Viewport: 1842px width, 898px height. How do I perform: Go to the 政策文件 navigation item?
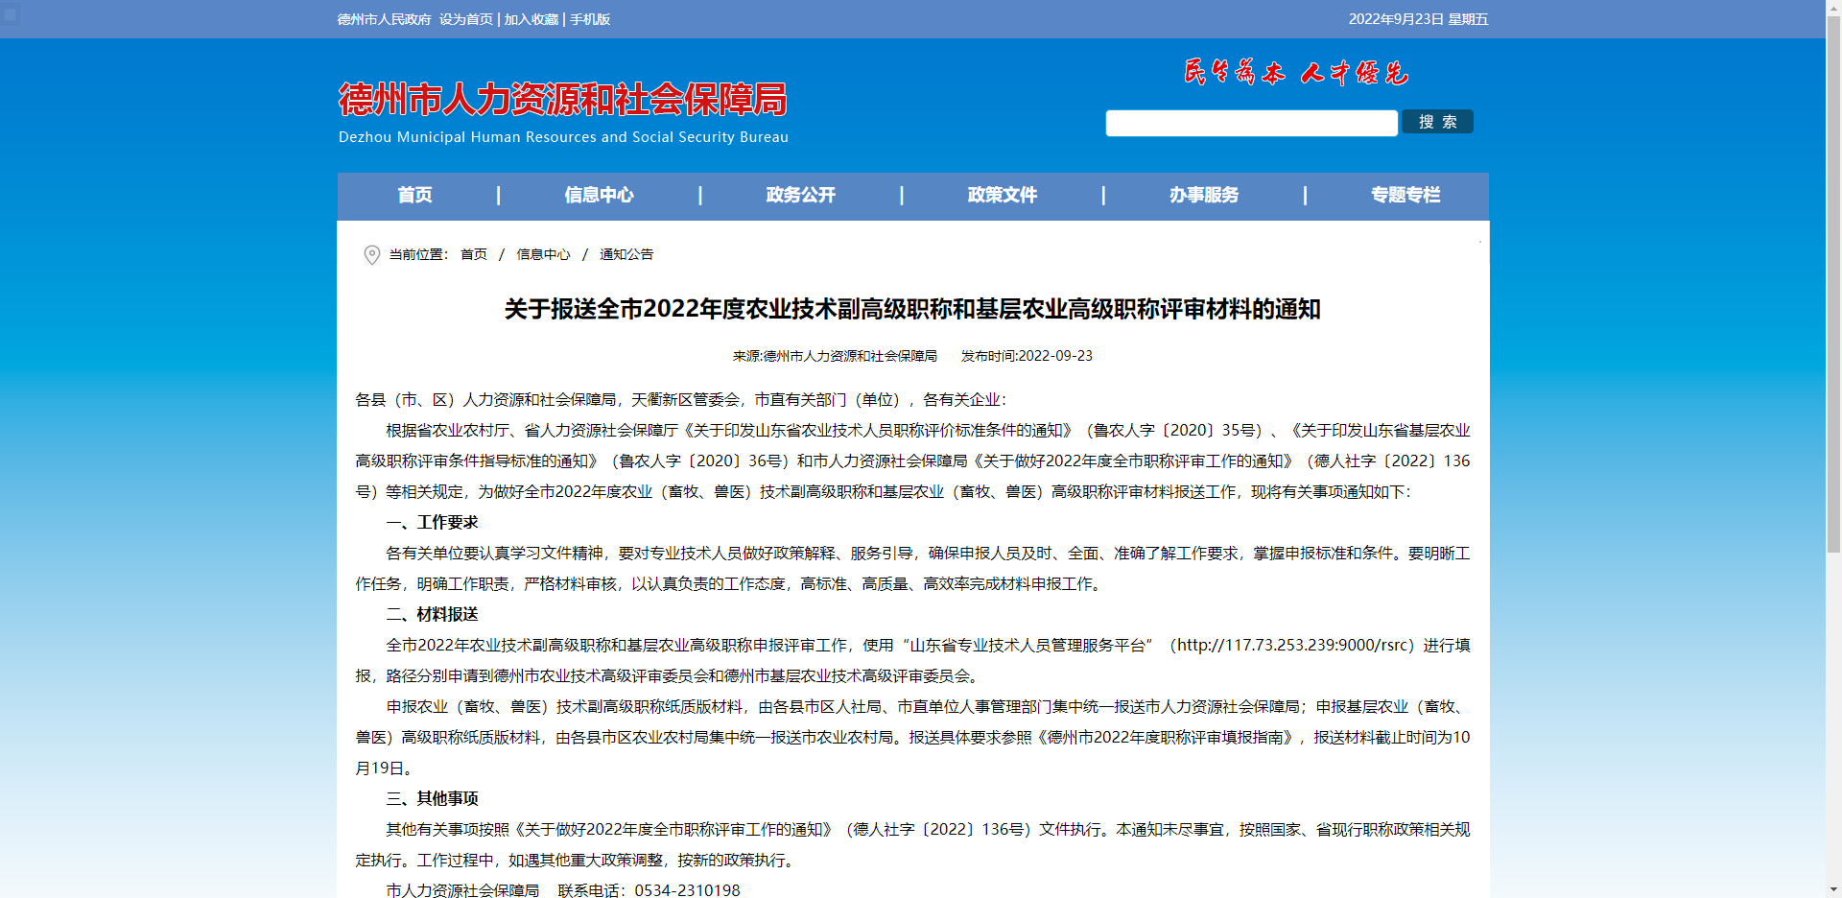click(x=1002, y=196)
